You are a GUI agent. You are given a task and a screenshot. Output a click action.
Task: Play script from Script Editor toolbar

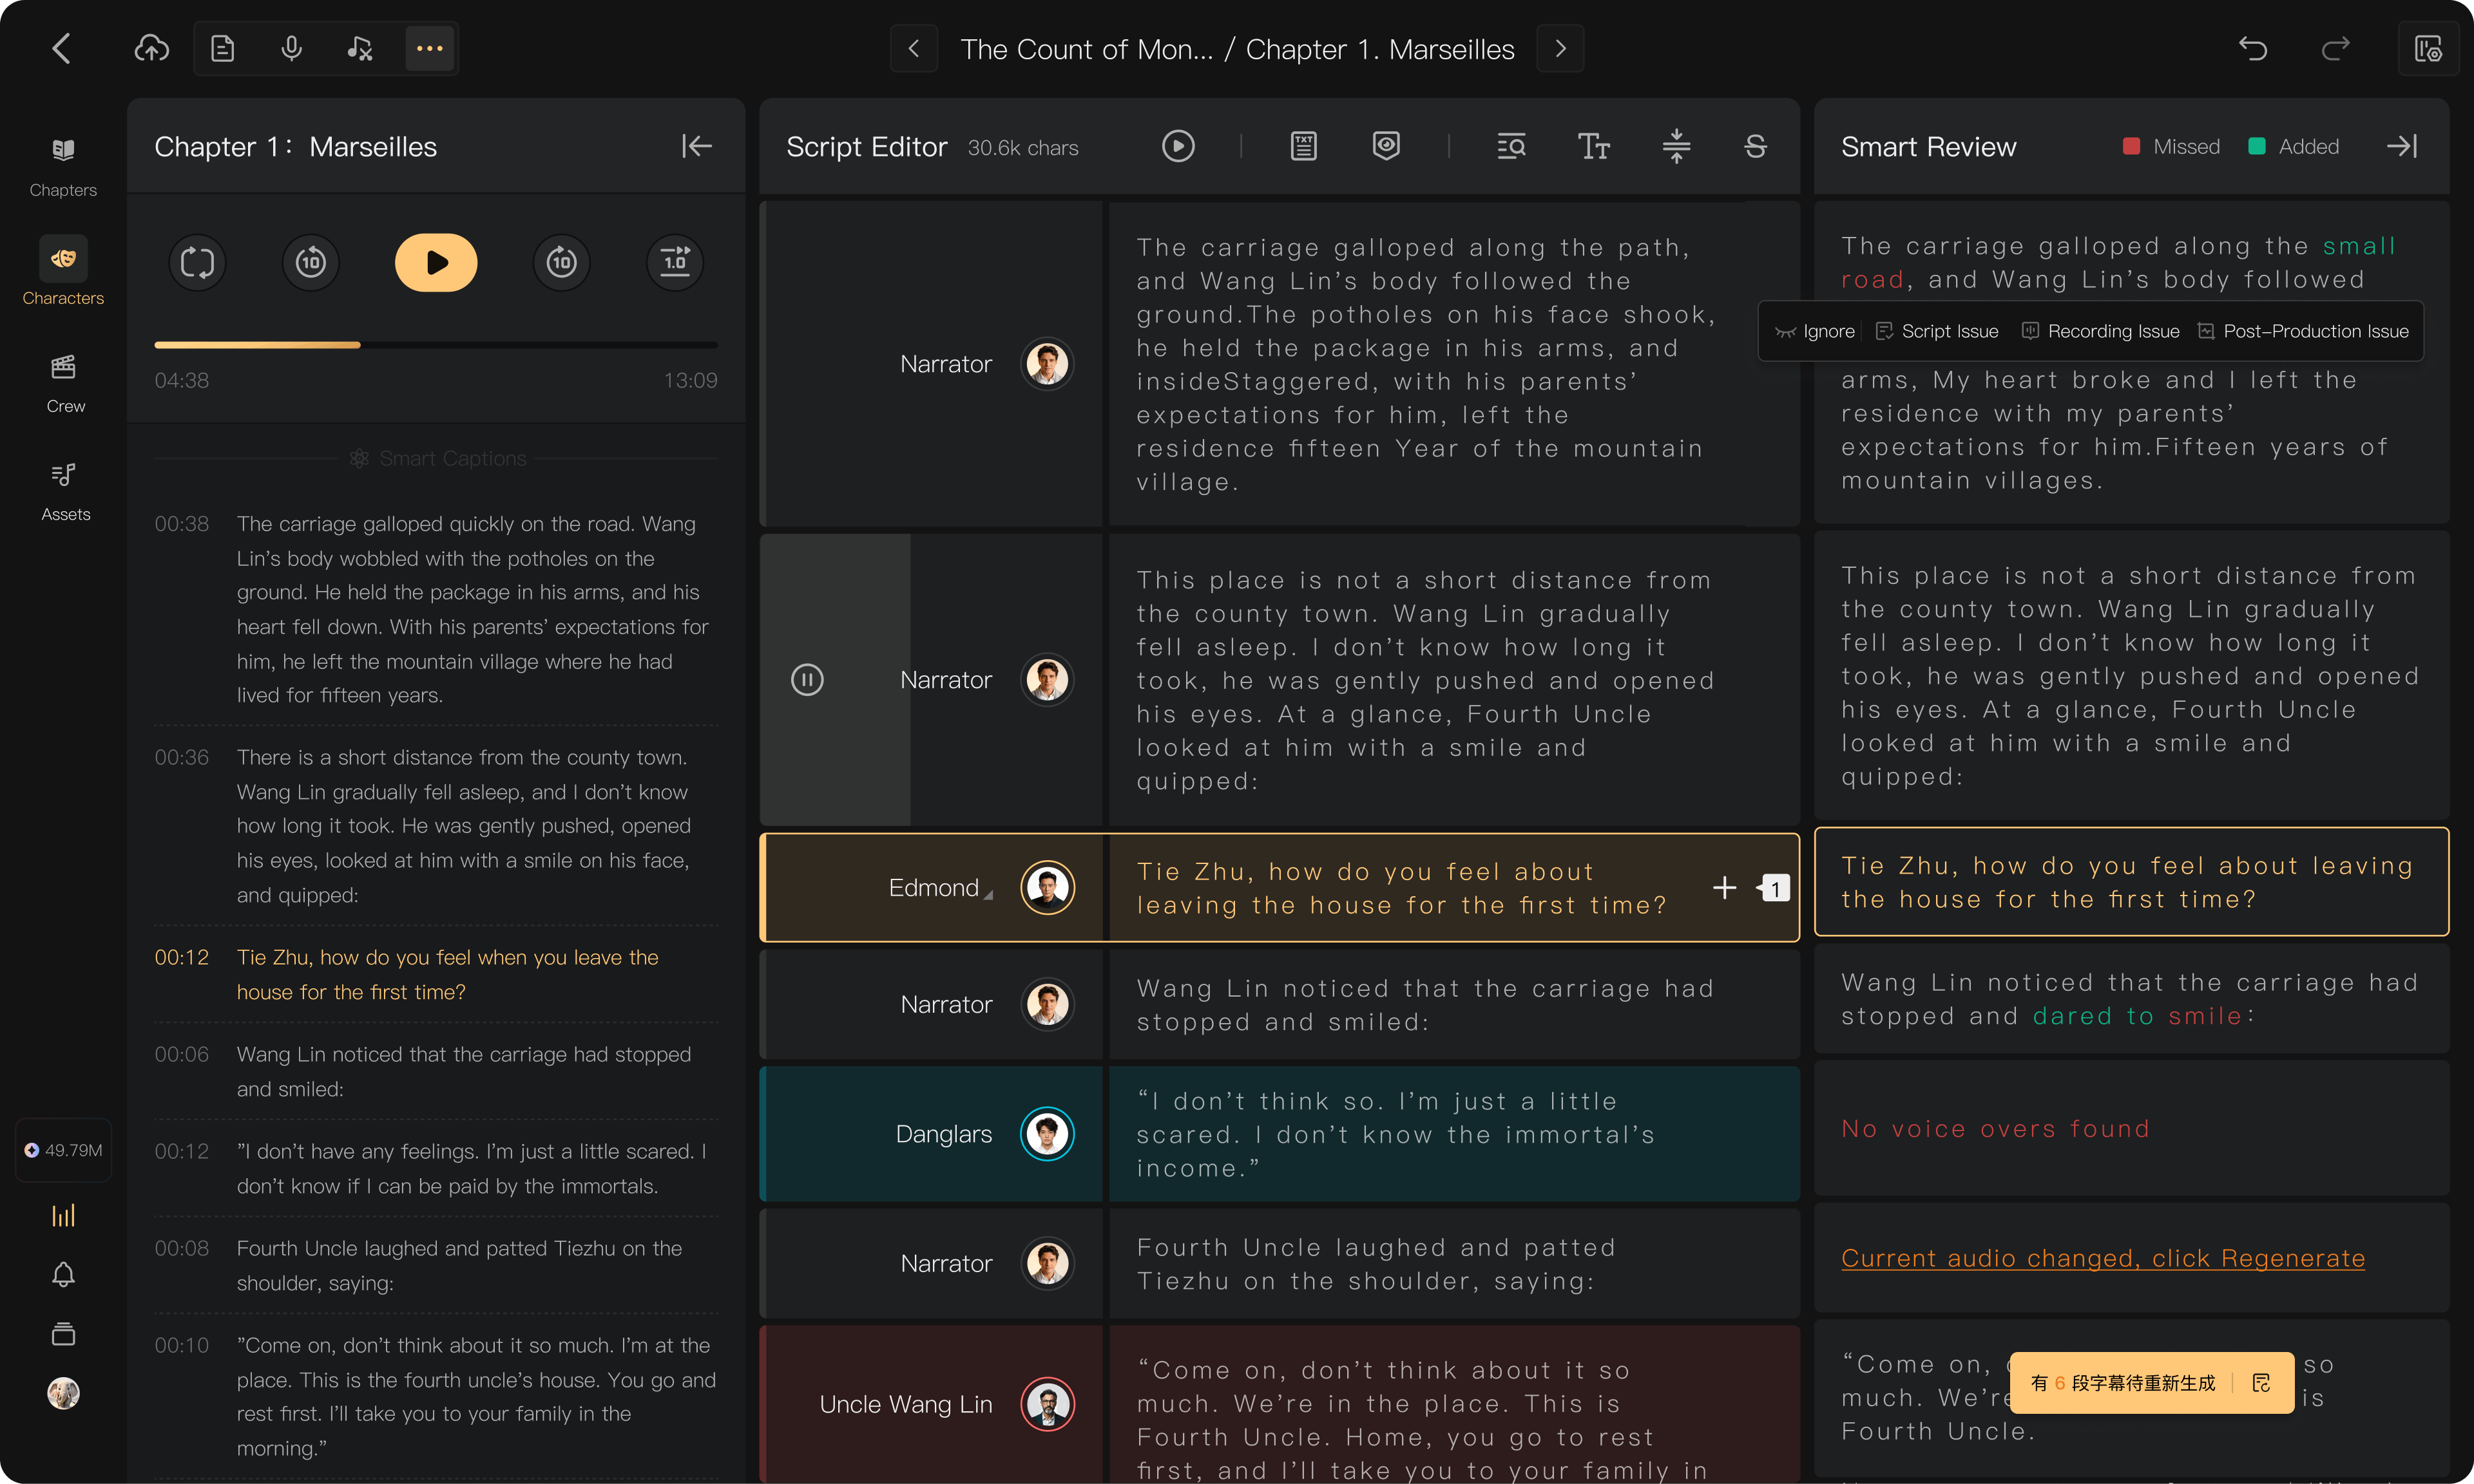click(1178, 146)
